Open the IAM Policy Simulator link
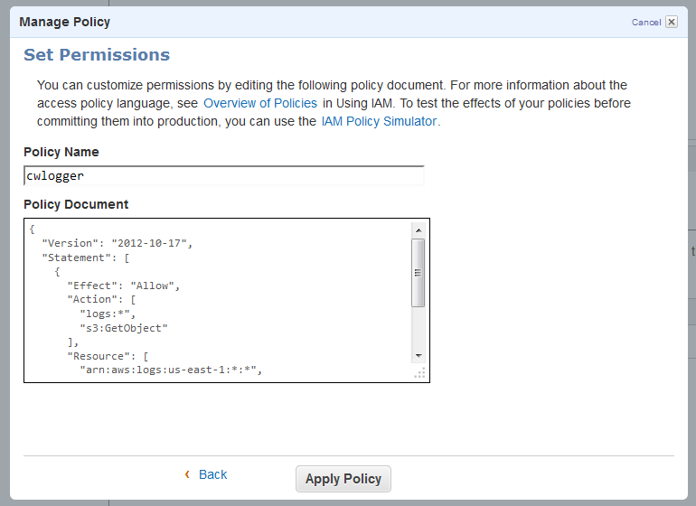696x506 pixels. click(x=379, y=121)
